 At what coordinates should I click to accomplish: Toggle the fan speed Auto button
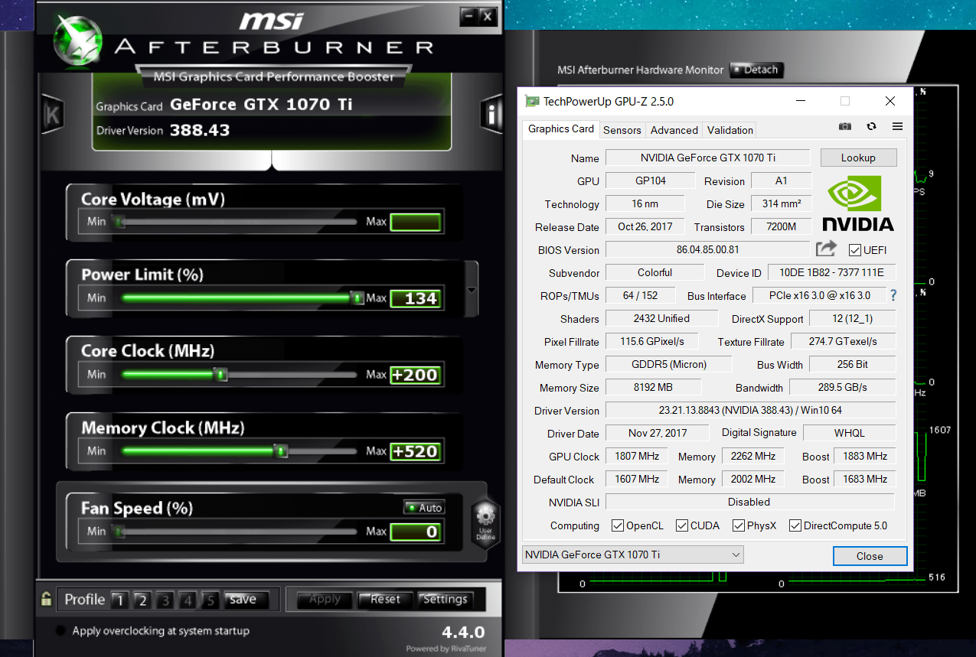(424, 508)
